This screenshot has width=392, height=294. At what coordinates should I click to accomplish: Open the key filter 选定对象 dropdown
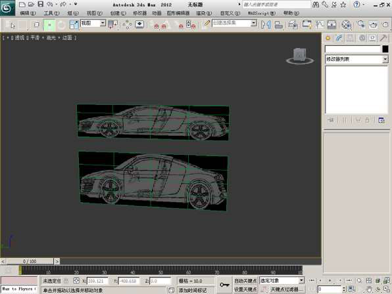282,280
